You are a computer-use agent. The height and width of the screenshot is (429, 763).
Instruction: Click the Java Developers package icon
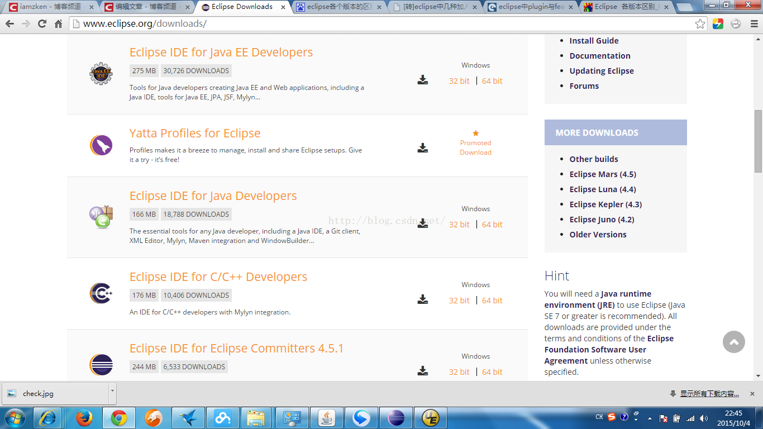[x=101, y=217]
